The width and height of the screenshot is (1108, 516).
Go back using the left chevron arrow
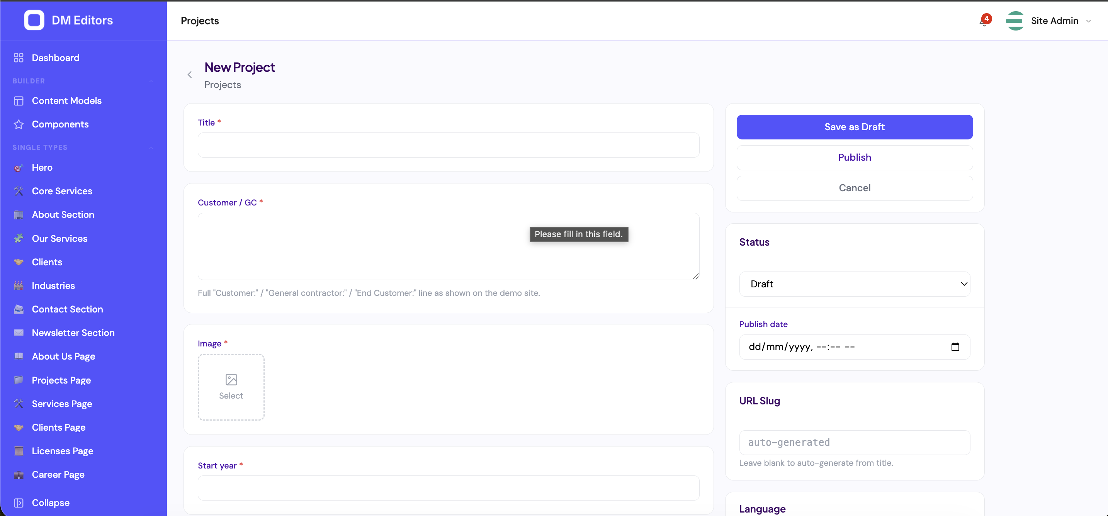pyautogui.click(x=190, y=75)
